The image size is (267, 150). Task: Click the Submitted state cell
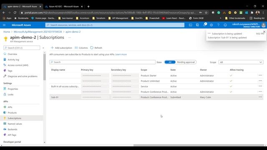tap(176, 97)
